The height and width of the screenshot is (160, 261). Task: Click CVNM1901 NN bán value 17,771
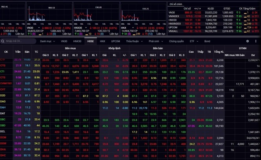(240, 84)
